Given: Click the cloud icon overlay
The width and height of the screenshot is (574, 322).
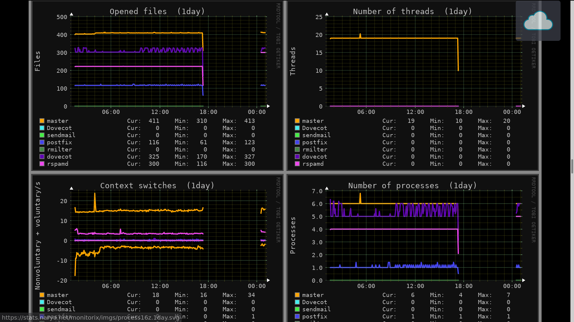Looking at the screenshot, I should pyautogui.click(x=538, y=21).
